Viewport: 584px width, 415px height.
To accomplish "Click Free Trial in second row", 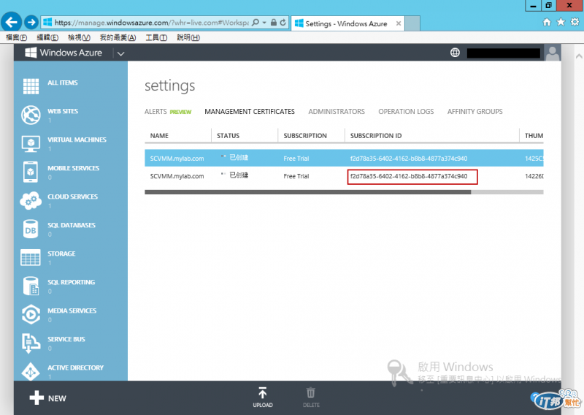I will (x=296, y=176).
